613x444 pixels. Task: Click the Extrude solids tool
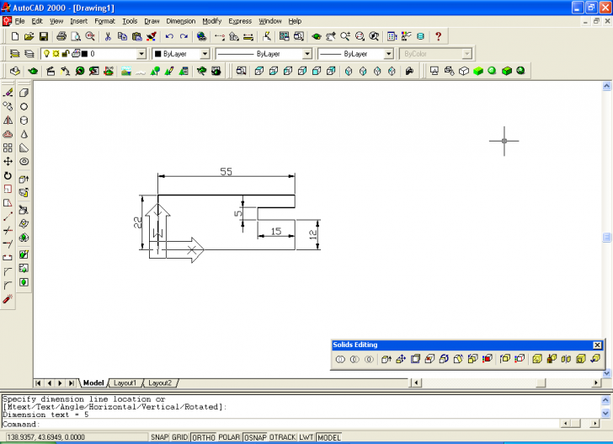24,179
